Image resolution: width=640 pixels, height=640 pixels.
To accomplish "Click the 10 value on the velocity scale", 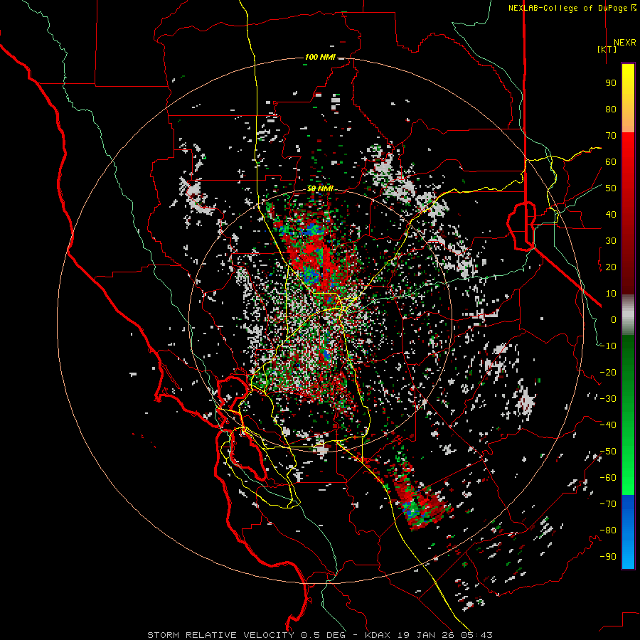I will click(611, 294).
